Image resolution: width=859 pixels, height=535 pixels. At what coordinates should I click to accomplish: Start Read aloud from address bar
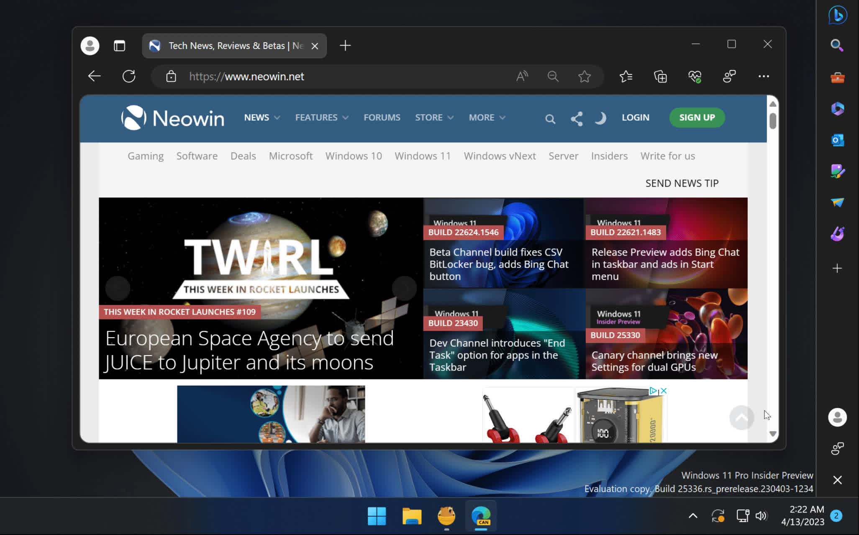tap(522, 76)
